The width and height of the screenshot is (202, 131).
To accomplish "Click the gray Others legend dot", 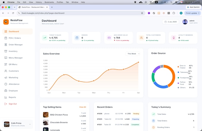I will 178,87.
